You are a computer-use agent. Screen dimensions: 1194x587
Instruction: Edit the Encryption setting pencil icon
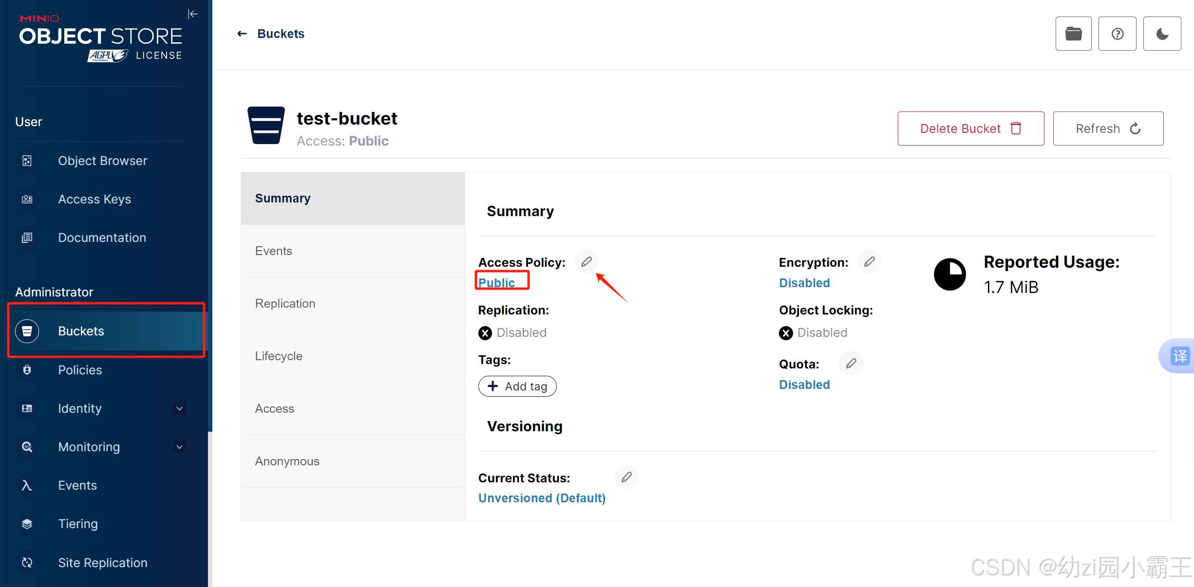point(870,262)
